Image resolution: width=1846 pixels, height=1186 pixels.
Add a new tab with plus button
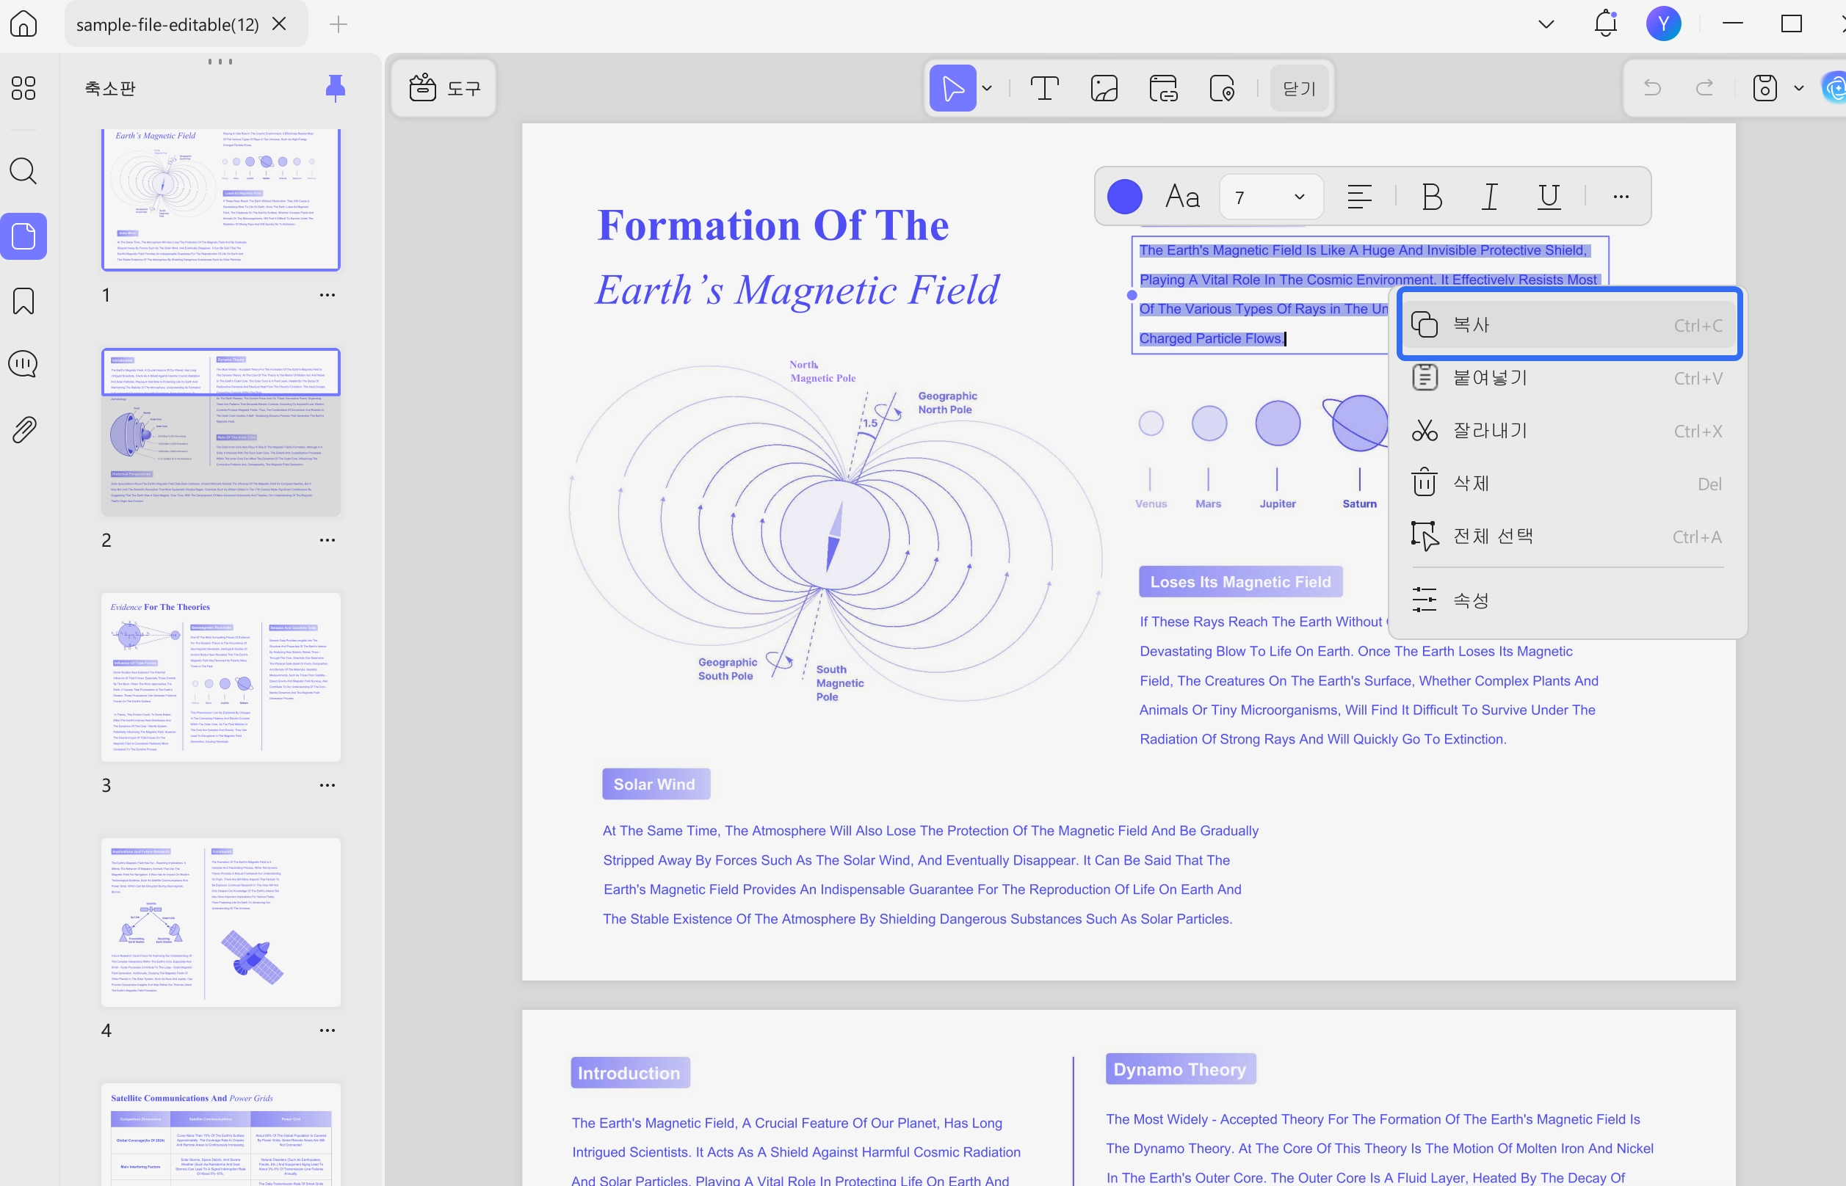(x=339, y=24)
